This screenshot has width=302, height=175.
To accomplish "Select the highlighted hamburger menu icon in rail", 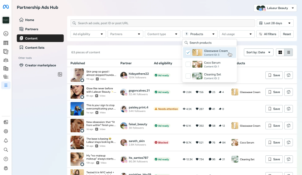I will [6, 85].
